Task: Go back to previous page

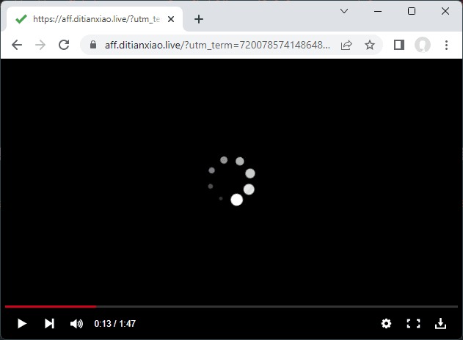Action: pos(17,45)
